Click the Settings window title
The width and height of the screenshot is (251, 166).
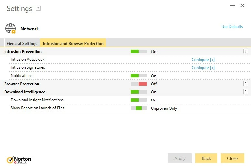pyautogui.click(x=19, y=9)
